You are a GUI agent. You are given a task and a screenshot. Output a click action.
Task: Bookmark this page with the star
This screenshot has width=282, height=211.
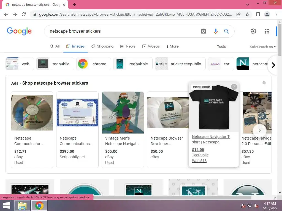247,14
